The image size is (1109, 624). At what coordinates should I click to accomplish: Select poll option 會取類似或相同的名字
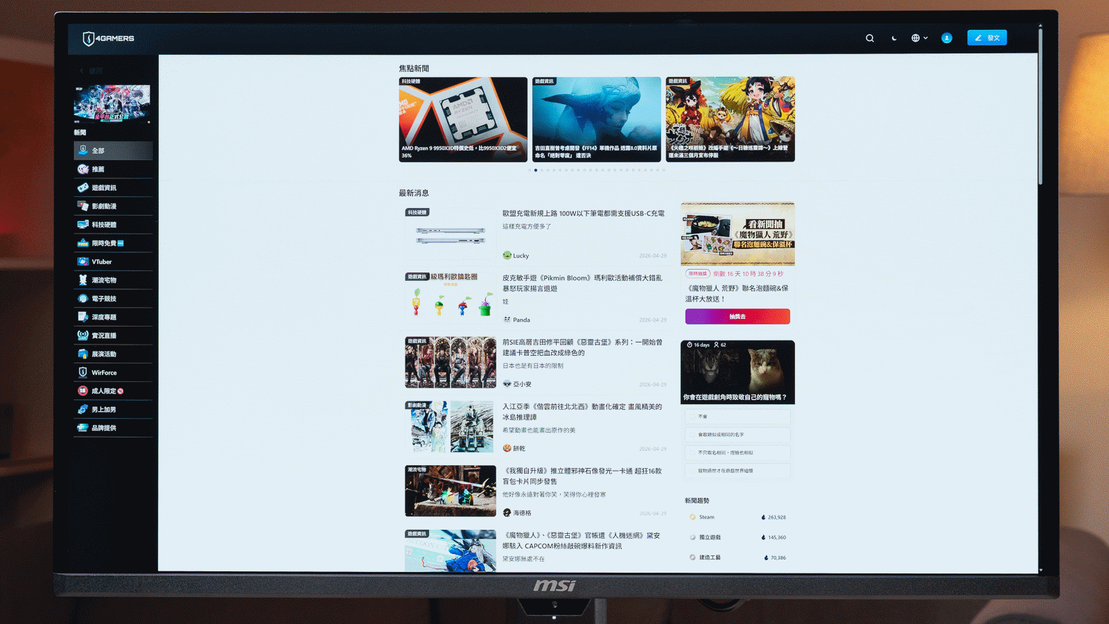pos(737,435)
